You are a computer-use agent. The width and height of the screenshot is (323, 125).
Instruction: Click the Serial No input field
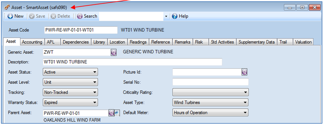click(211, 82)
